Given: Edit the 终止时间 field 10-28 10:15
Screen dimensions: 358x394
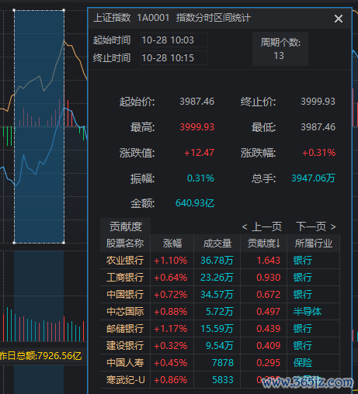Looking at the screenshot, I should tap(174, 58).
